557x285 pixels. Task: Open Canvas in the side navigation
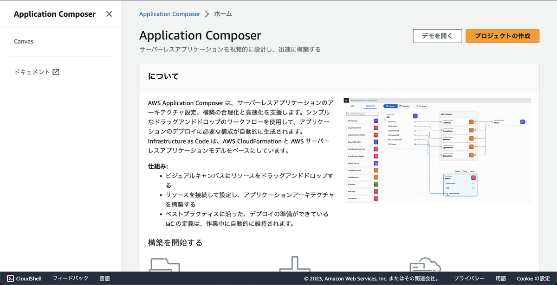(x=24, y=41)
